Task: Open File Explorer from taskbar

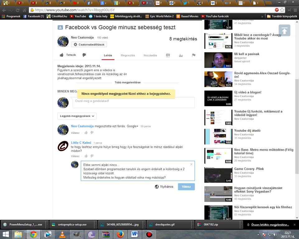Action: click(x=18, y=234)
